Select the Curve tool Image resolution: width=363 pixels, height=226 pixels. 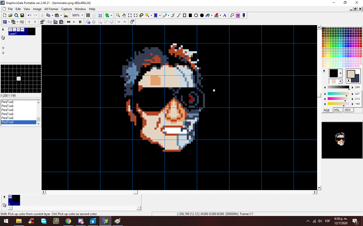pyautogui.click(x=179, y=15)
